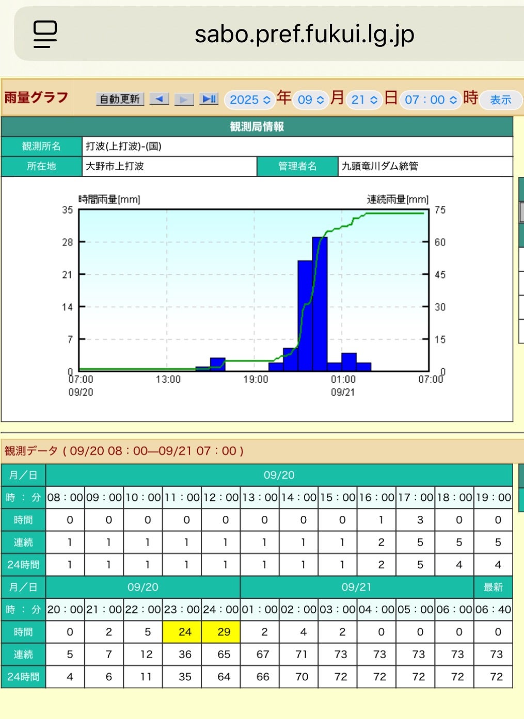Select the 観測局情報 section header
Viewport: 524px width, 719px height.
point(257,127)
